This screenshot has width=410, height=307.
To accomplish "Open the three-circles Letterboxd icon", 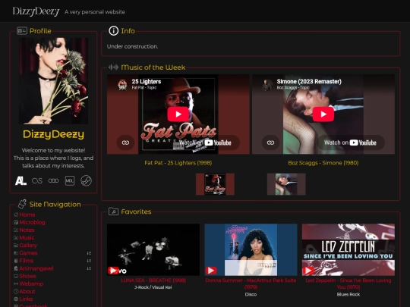I will [53, 180].
